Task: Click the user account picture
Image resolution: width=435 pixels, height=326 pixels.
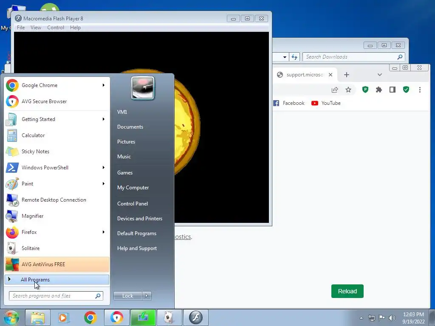Action: 143,88
